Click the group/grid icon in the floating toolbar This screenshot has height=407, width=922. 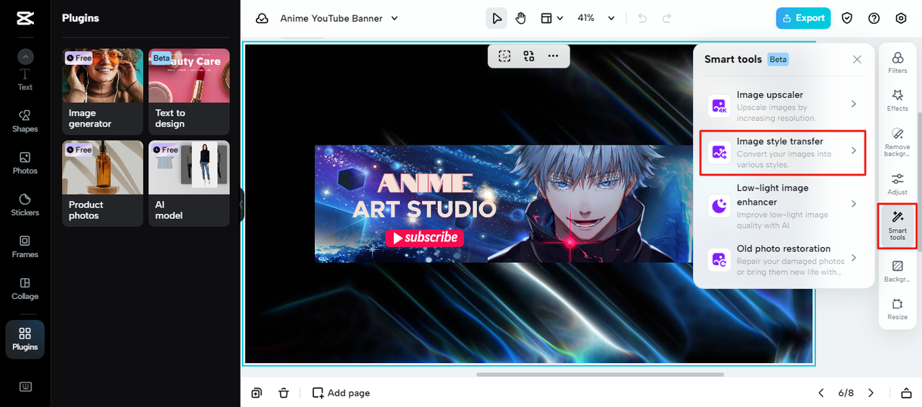click(x=529, y=56)
